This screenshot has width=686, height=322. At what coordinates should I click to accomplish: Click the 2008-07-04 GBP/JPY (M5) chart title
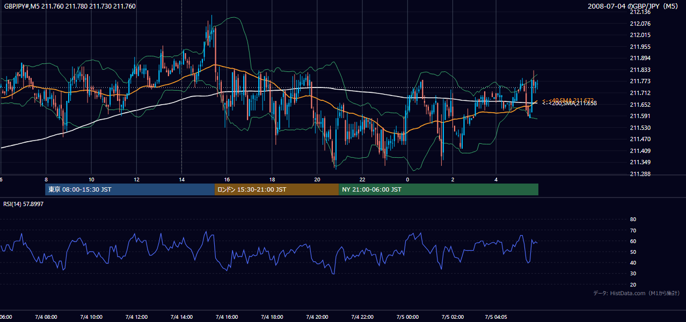634,6
